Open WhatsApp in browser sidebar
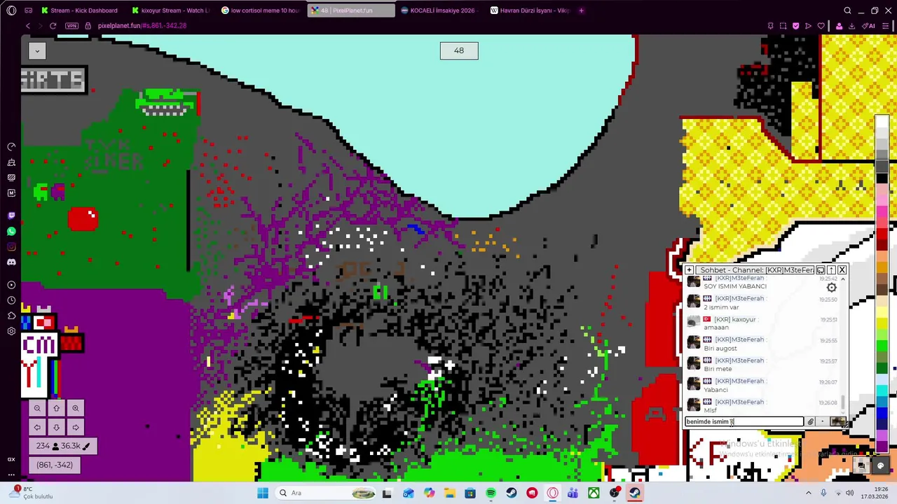Viewport: 897px width, 504px height. 11,231
